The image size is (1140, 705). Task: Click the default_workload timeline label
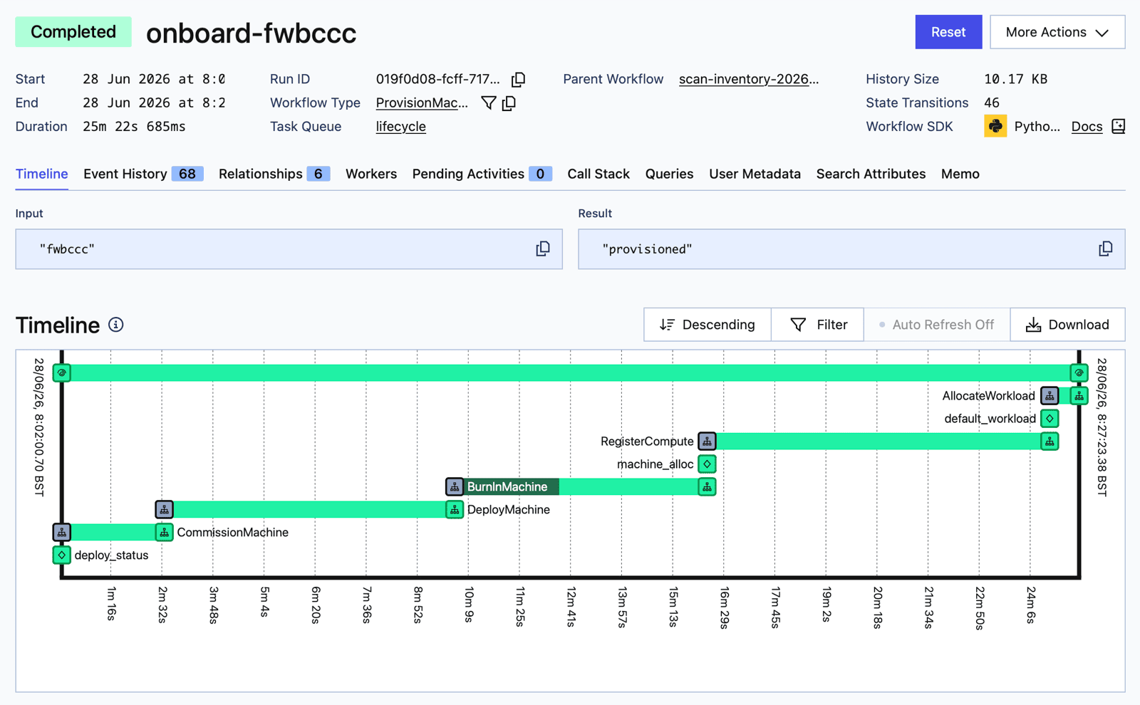pos(990,418)
